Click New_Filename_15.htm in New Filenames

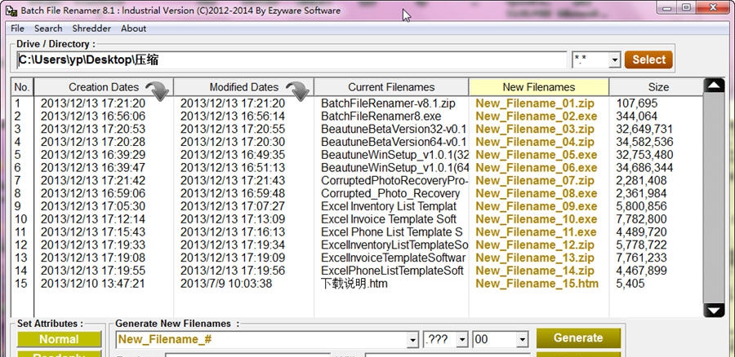pyautogui.click(x=537, y=284)
